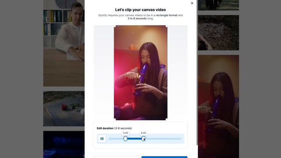Select the office man thumbnail behind the dialog
Viewport: 281px width, 158px height.
(64, 43)
